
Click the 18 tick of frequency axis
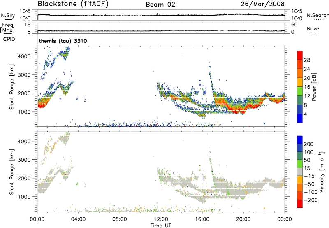[28, 25]
